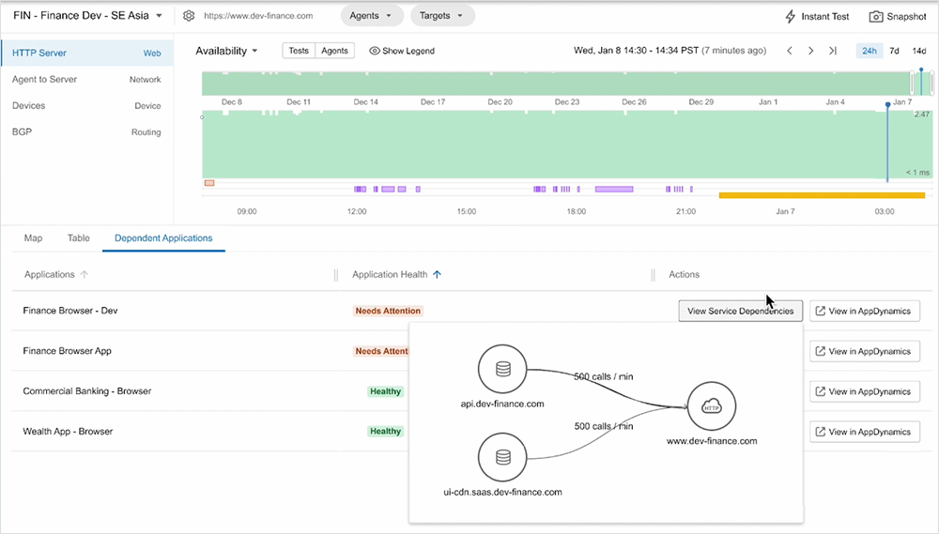939x534 pixels.
Task: Click the Instant Test lightning icon
Action: click(791, 16)
